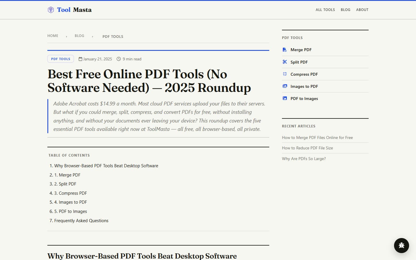
Task: Jump to 4. Images to PDF in contents
Action: tap(70, 202)
